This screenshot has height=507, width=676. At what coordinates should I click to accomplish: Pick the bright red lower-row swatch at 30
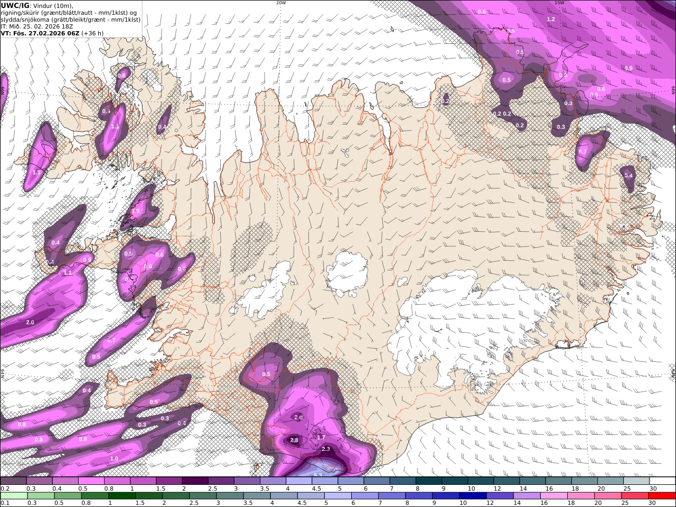(662, 496)
